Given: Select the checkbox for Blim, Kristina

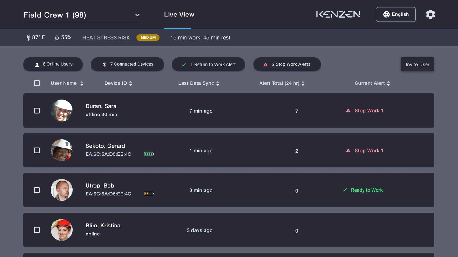Looking at the screenshot, I should click(x=37, y=230).
